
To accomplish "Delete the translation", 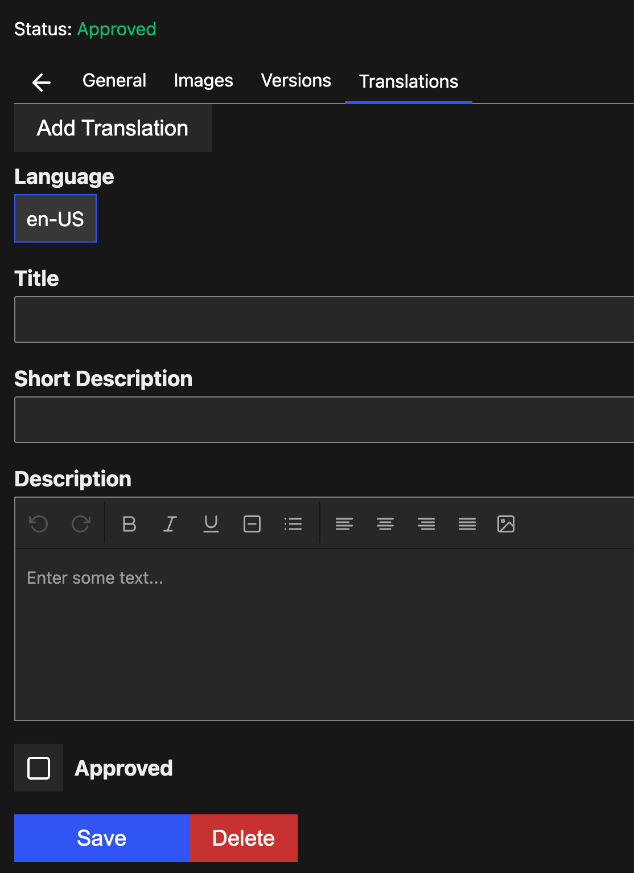I will coord(243,838).
